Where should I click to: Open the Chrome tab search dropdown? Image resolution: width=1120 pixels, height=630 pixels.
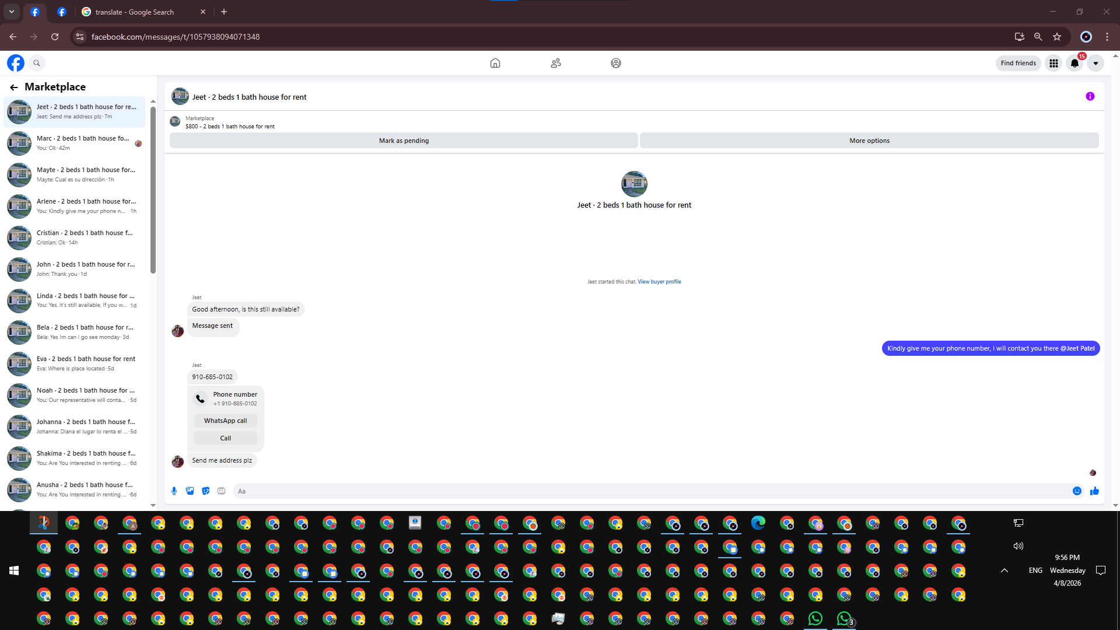(12, 12)
